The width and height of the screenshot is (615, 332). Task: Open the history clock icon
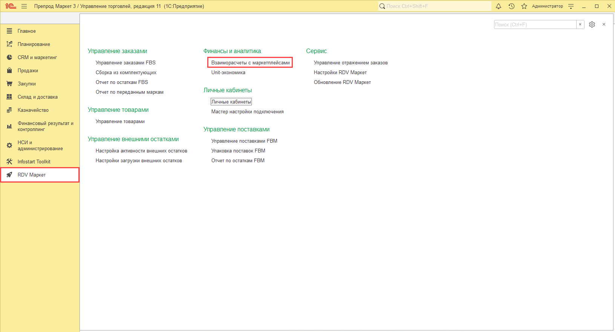coord(511,6)
